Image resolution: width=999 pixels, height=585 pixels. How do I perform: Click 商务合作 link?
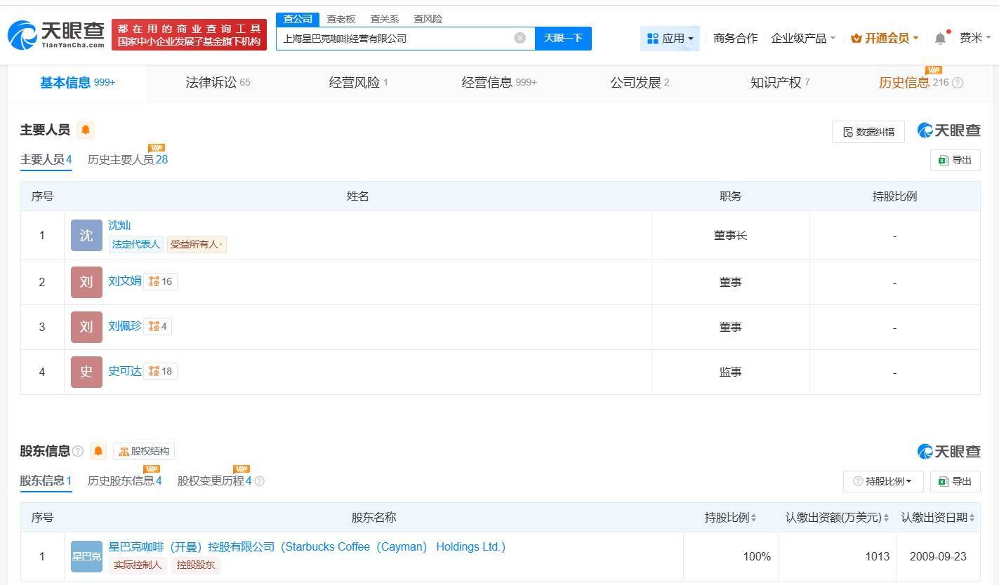(x=735, y=38)
